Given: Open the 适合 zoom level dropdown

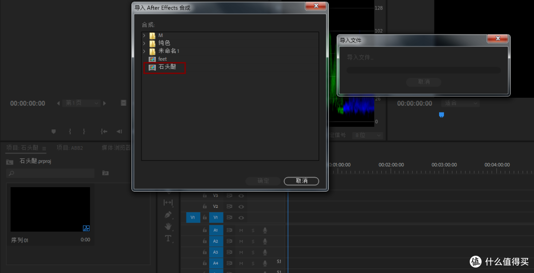Looking at the screenshot, I should click(x=460, y=103).
